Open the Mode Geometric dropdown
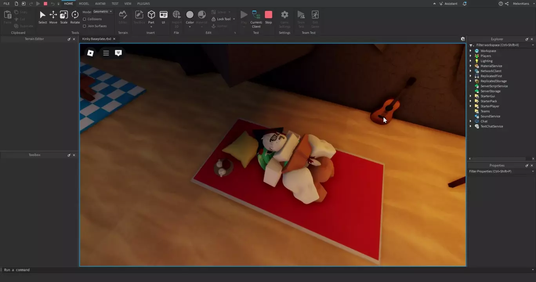The width and height of the screenshot is (536, 282). 103,12
